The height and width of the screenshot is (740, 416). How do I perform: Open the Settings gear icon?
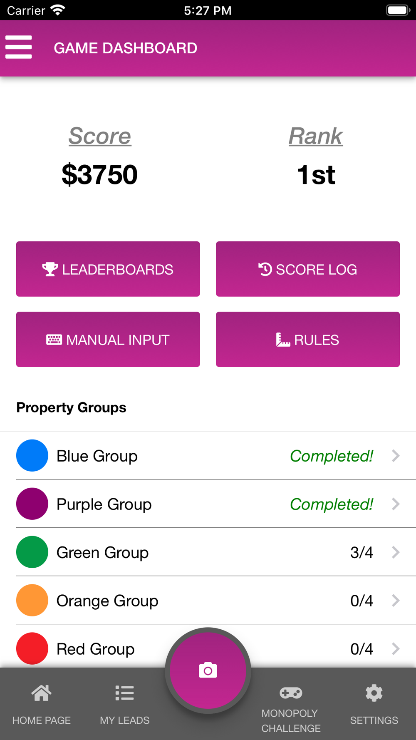[374, 693]
